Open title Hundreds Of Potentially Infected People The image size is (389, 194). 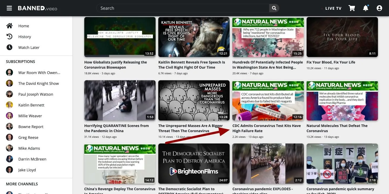268,65
